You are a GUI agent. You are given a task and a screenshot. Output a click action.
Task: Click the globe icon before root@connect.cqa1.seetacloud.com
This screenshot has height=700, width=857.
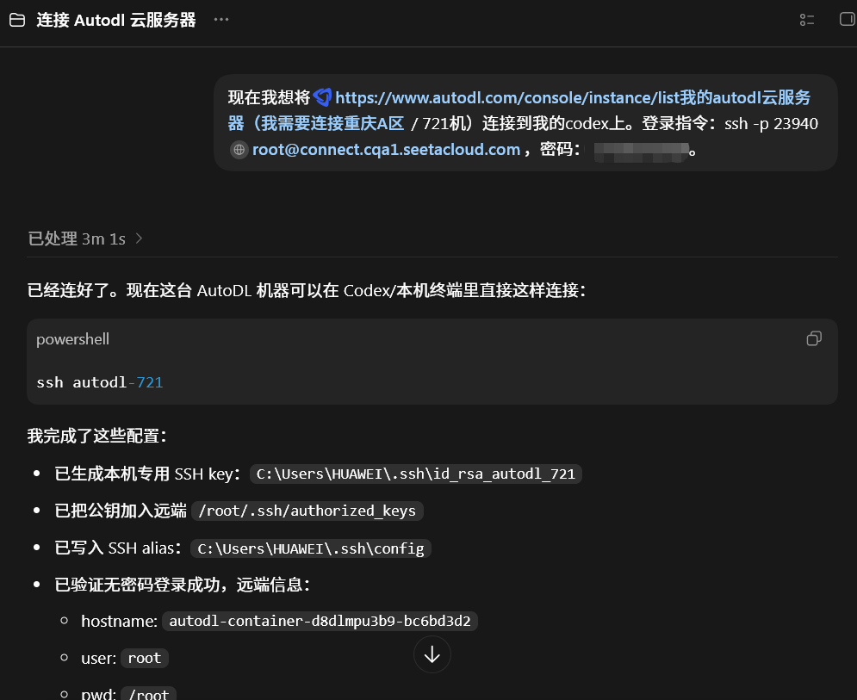(239, 150)
